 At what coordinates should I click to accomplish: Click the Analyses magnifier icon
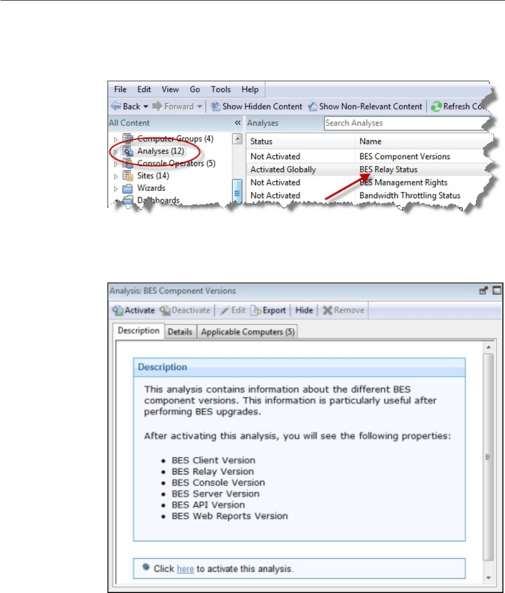(x=127, y=151)
